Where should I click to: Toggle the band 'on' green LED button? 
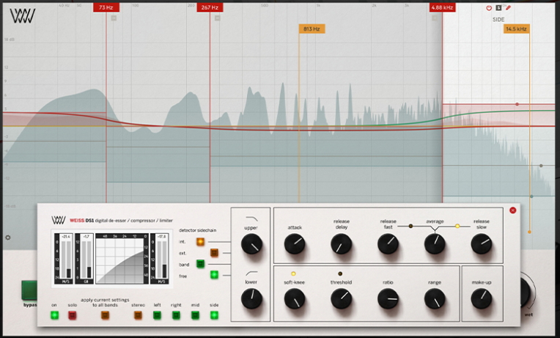tap(54, 315)
